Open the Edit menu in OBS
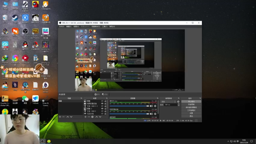This screenshot has height=144, width=256. [x=69, y=27]
